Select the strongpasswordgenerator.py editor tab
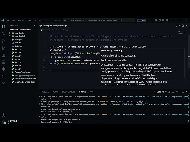 pyautogui.click(x=55, y=26)
